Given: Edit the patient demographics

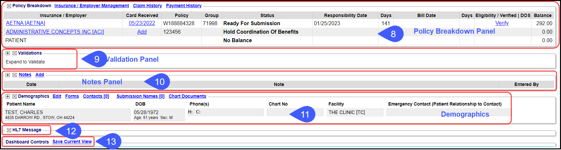Looking at the screenshot, I should click(57, 96).
